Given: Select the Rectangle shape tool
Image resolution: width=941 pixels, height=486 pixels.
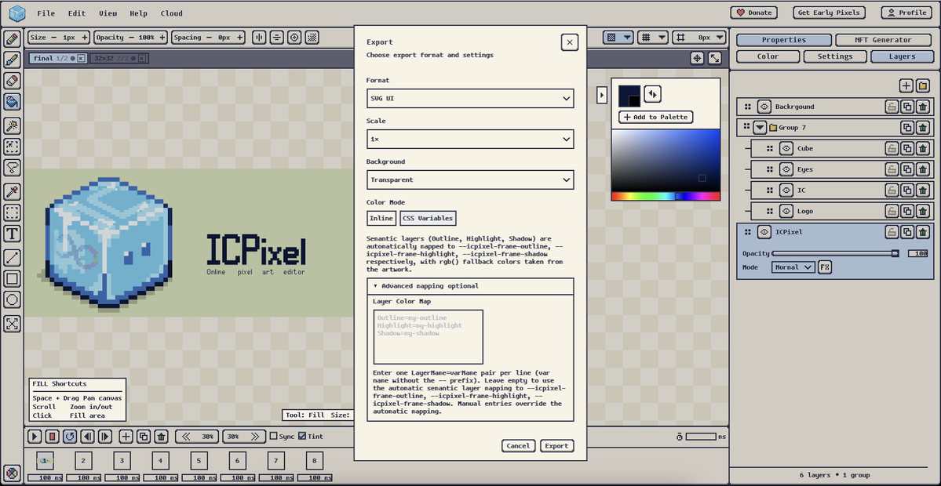Looking at the screenshot, I should (x=12, y=278).
